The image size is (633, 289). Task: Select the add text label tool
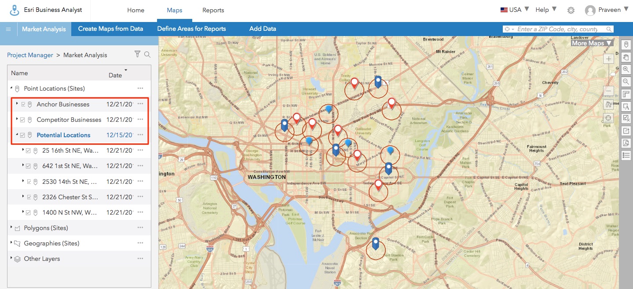pos(626,106)
